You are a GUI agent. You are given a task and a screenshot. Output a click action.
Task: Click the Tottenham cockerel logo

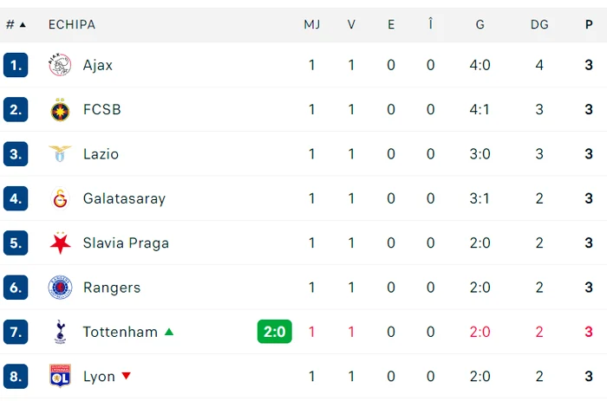pyautogui.click(x=60, y=332)
